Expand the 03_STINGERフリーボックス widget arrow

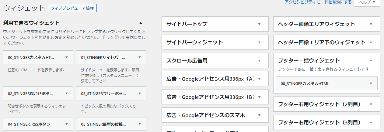140,93
